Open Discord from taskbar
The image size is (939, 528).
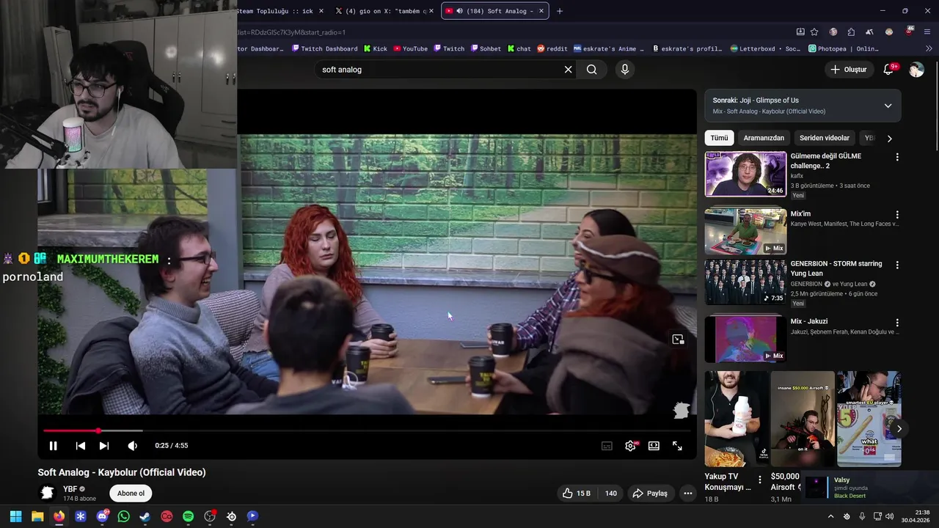point(102,516)
